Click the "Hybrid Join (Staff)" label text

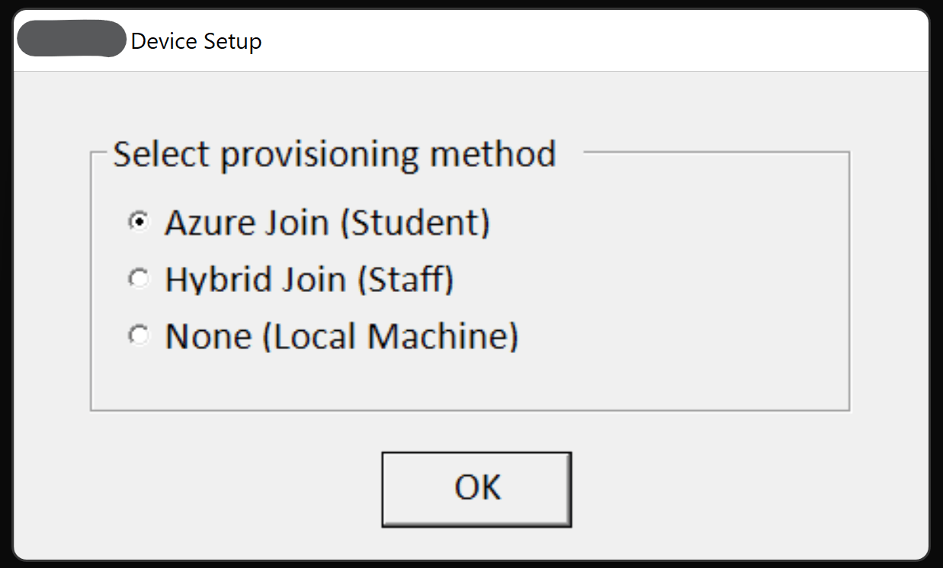[x=309, y=280]
